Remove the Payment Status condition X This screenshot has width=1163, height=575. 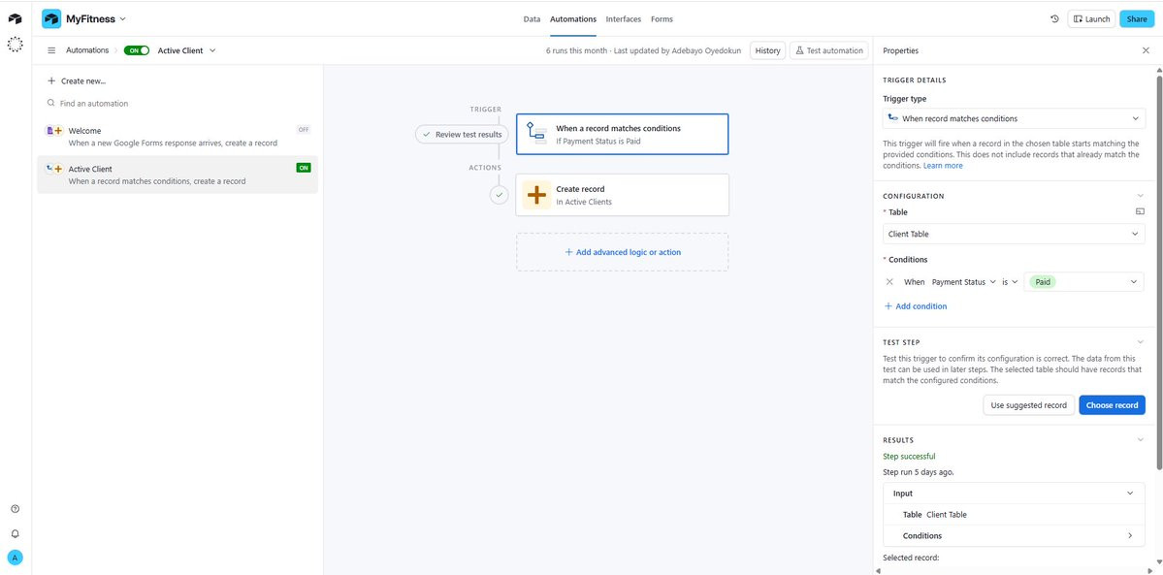(889, 282)
